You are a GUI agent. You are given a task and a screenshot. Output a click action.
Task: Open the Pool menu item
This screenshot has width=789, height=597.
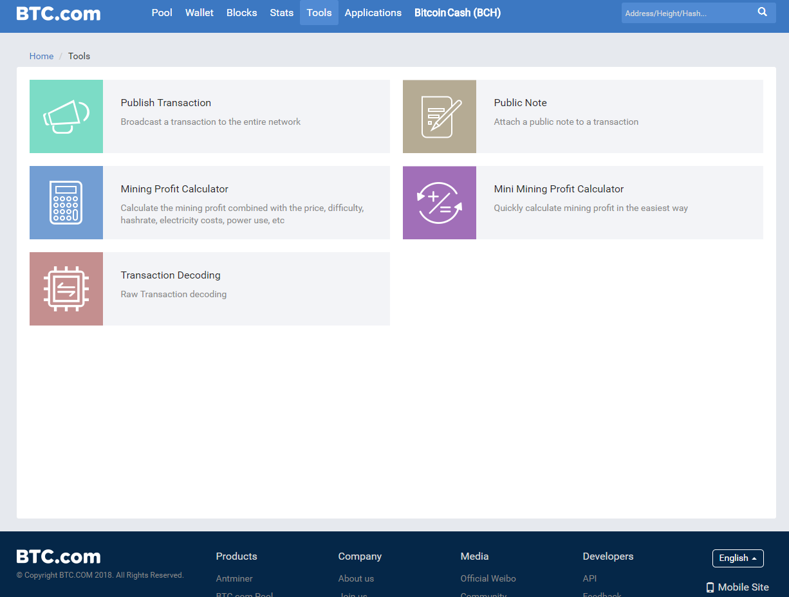point(162,13)
